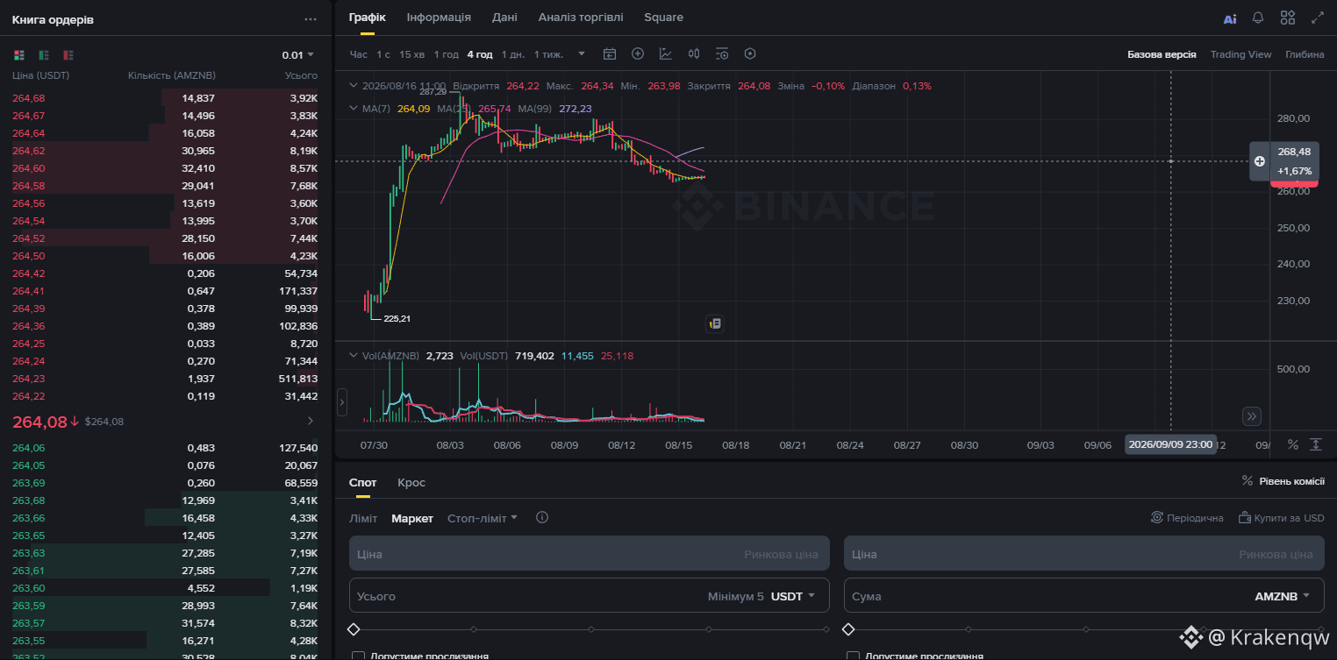Select the 1 дн. interval
The image size is (1337, 660).
513,54
